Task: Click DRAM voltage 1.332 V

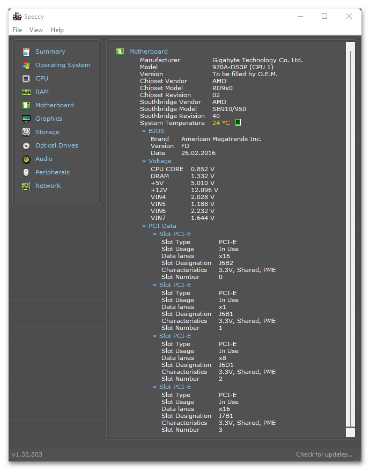Action: (x=203, y=176)
